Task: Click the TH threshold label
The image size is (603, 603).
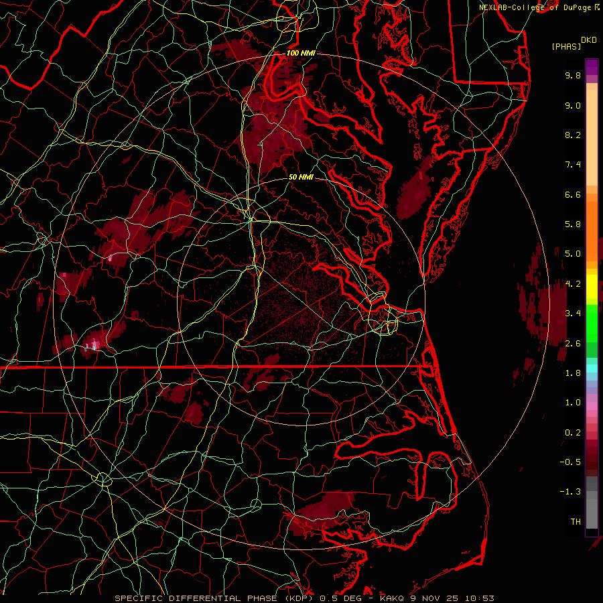Action: [x=576, y=522]
